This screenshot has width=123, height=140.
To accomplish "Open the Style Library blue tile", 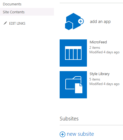I will [73, 85].
